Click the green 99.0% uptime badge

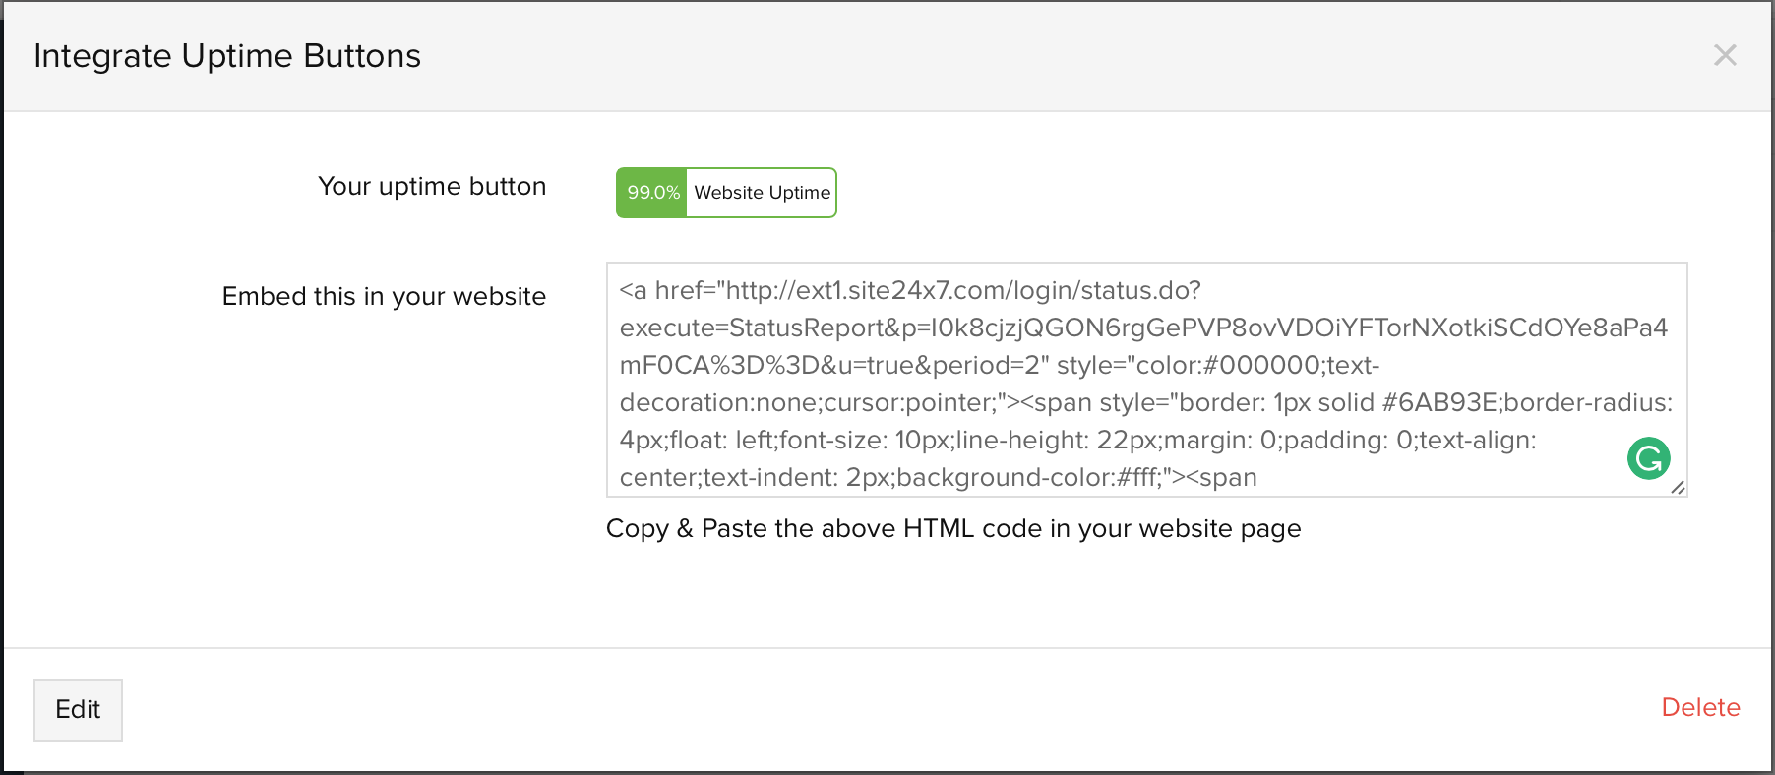(x=652, y=193)
